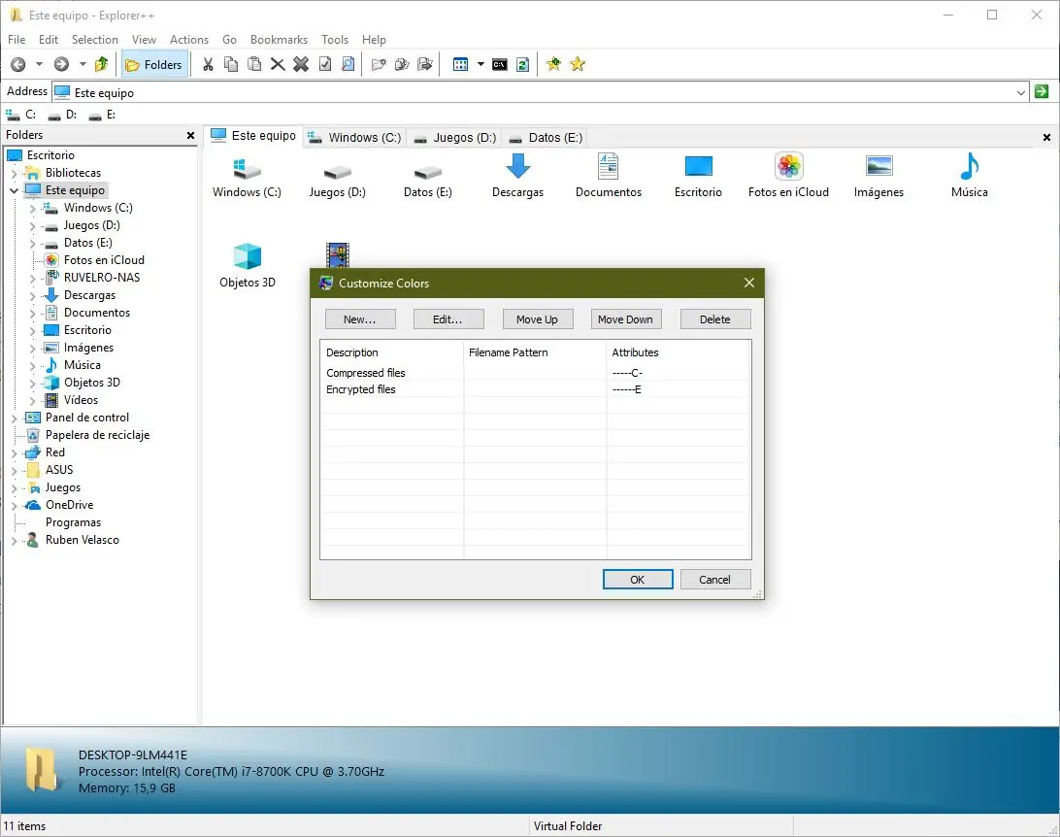Select Vídeos in the folder tree
The height and width of the screenshot is (837, 1060).
point(81,400)
